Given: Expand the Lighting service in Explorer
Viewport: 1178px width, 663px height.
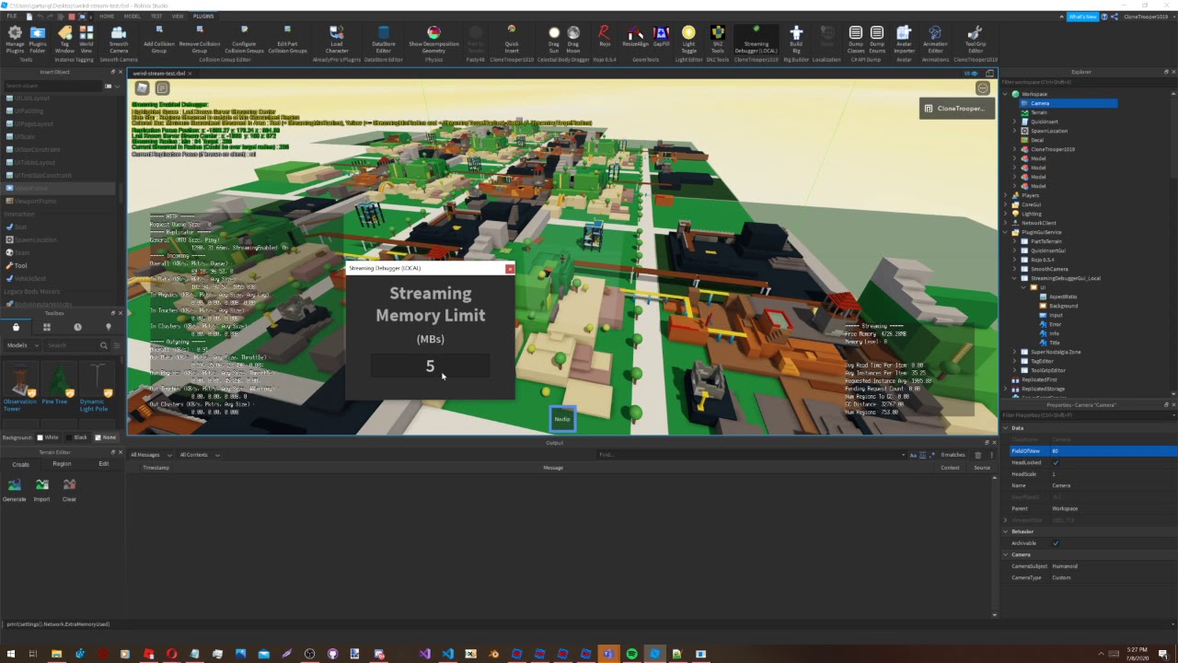Looking at the screenshot, I should [x=1006, y=214].
